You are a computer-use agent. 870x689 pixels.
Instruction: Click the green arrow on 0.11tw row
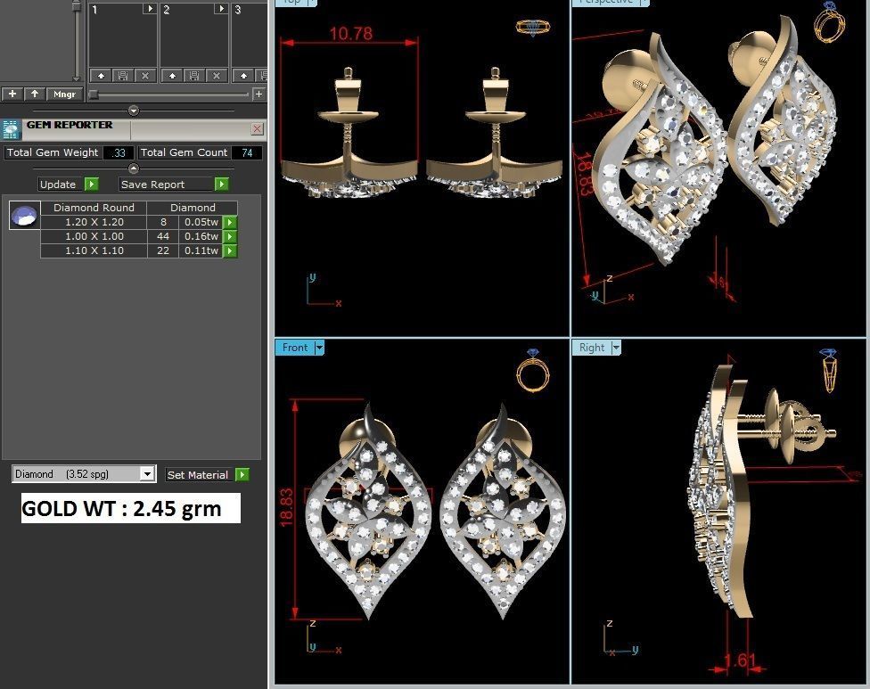tap(230, 250)
